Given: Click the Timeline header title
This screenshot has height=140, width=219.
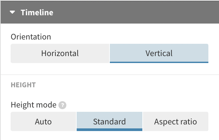Looking at the screenshot, I should [37, 12].
